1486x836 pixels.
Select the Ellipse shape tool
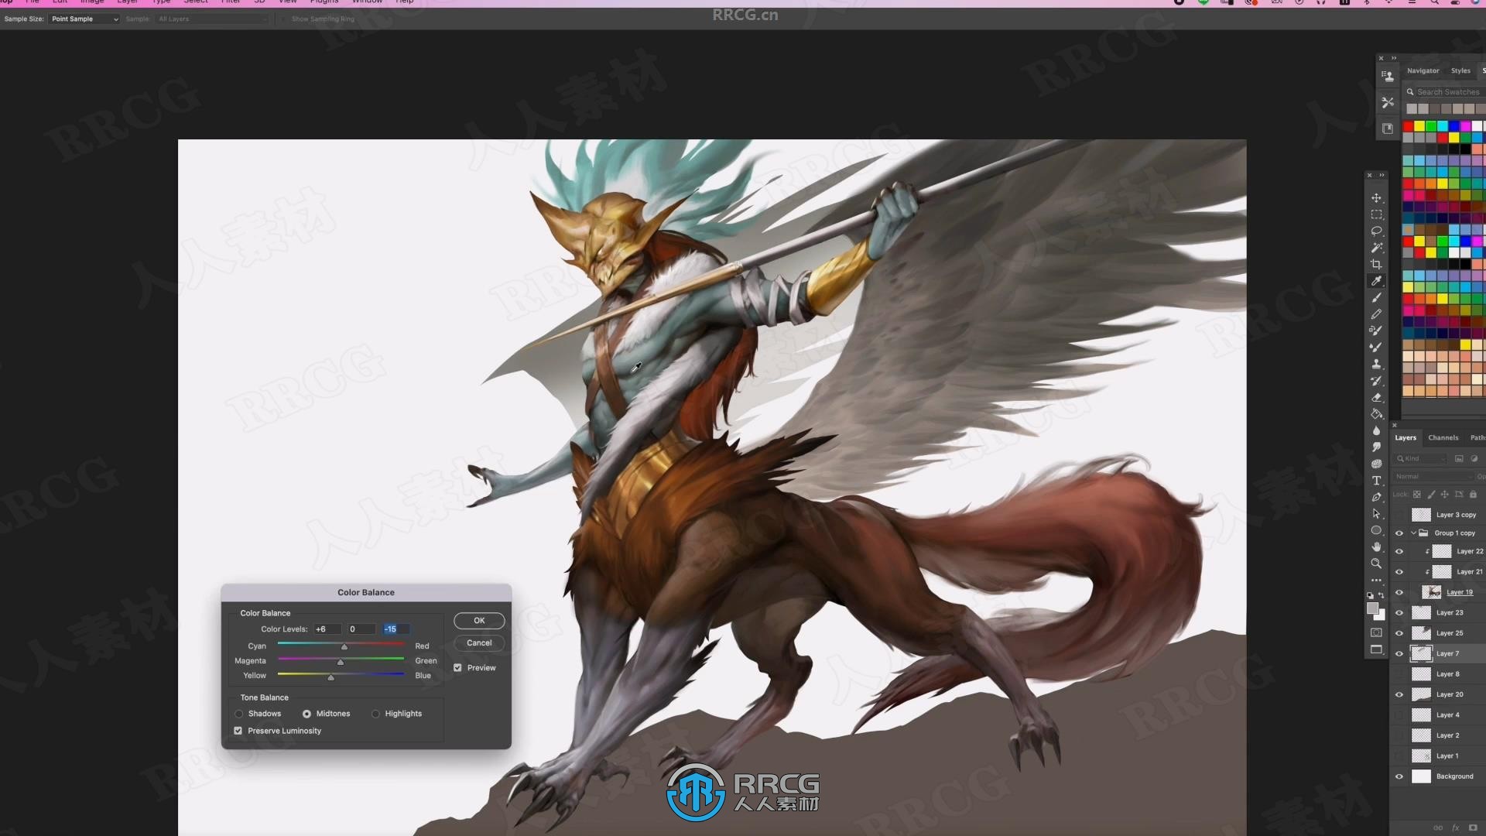[1376, 530]
